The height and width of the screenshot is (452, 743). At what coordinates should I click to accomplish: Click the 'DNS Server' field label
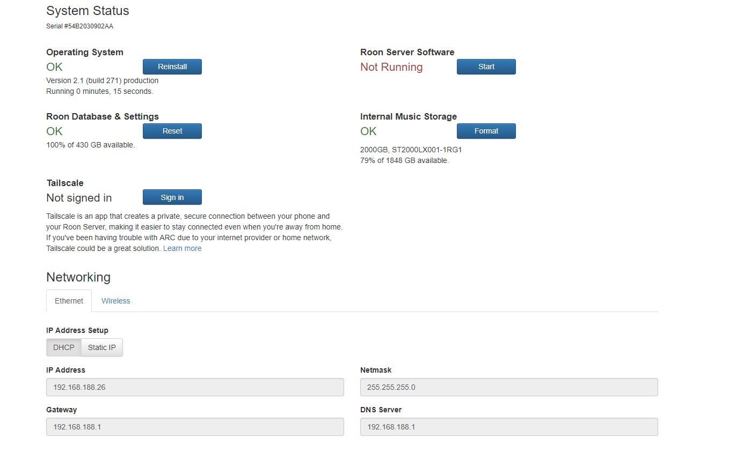pos(381,410)
